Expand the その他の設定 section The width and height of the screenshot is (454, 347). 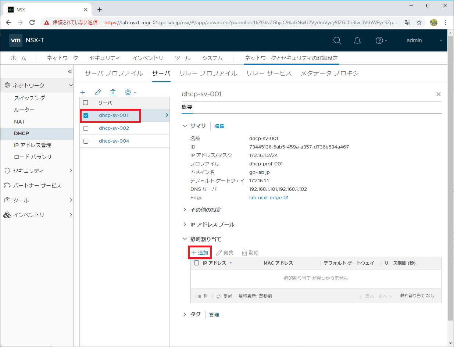click(x=185, y=210)
